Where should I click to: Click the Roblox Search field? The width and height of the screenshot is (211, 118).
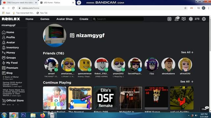(x=118, y=19)
